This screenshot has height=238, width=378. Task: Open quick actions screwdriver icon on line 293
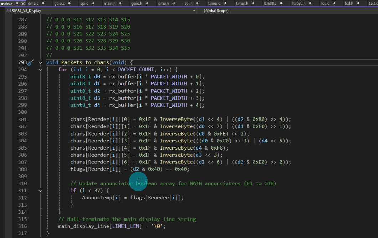pos(31,63)
